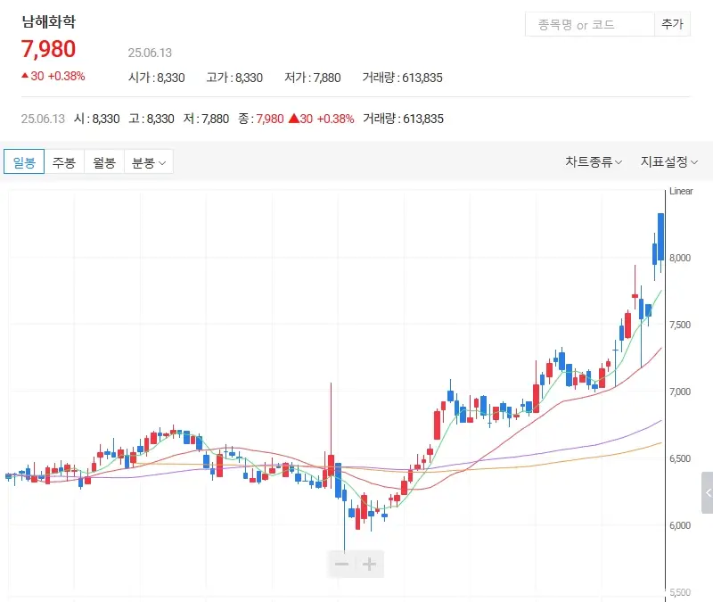Focus the 종목명 or 코드 search field
This screenshot has width=713, height=602.
pos(590,25)
